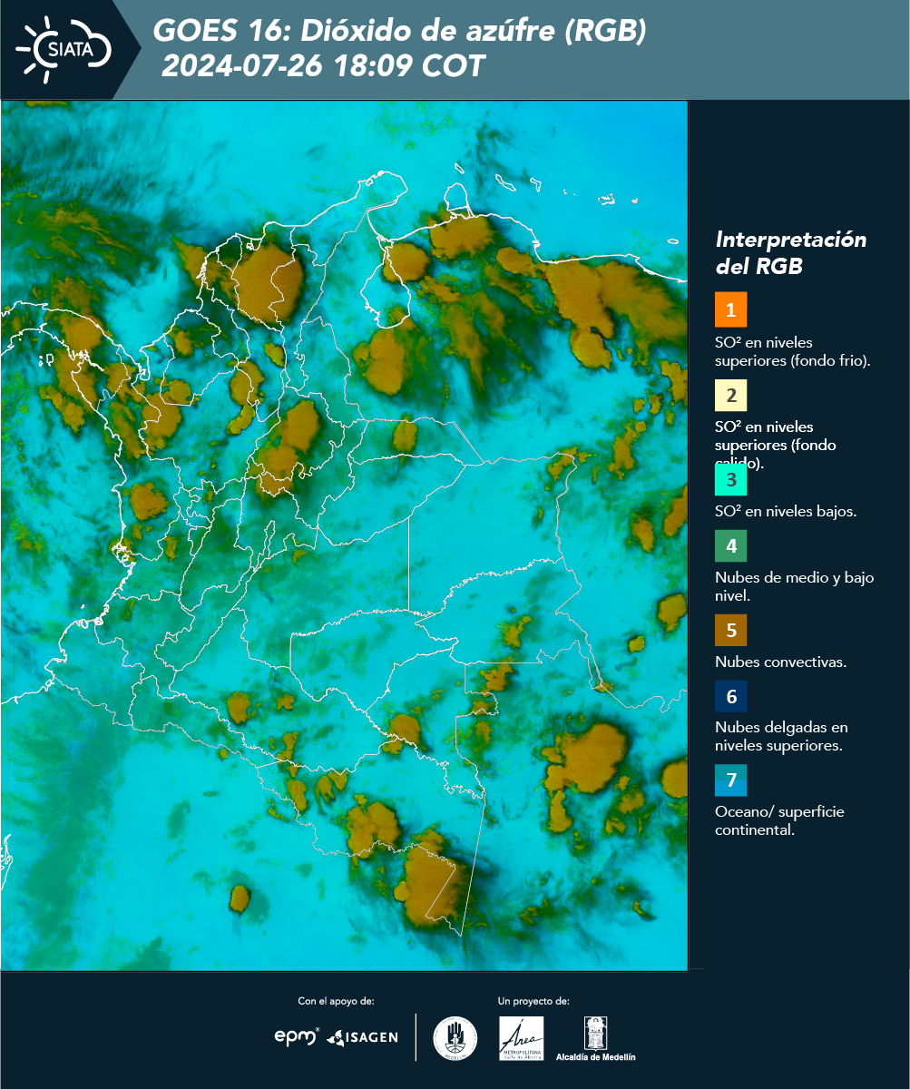
Task: Click the label 'Nubes convectivas.'
Action: pos(781,662)
